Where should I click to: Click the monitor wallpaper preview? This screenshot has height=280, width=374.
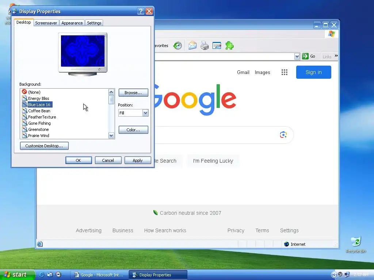(x=83, y=51)
